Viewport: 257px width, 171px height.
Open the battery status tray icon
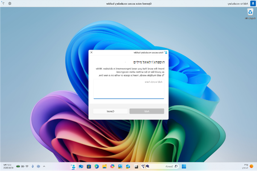point(18,166)
